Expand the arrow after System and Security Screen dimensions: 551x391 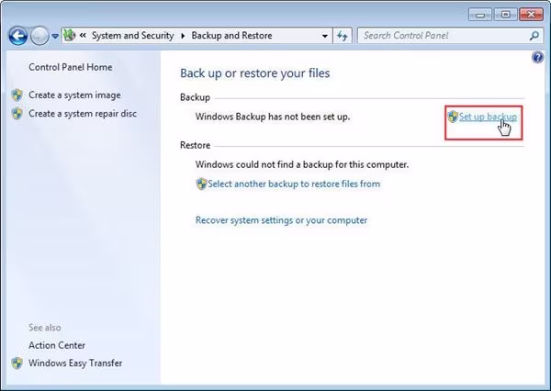(183, 36)
